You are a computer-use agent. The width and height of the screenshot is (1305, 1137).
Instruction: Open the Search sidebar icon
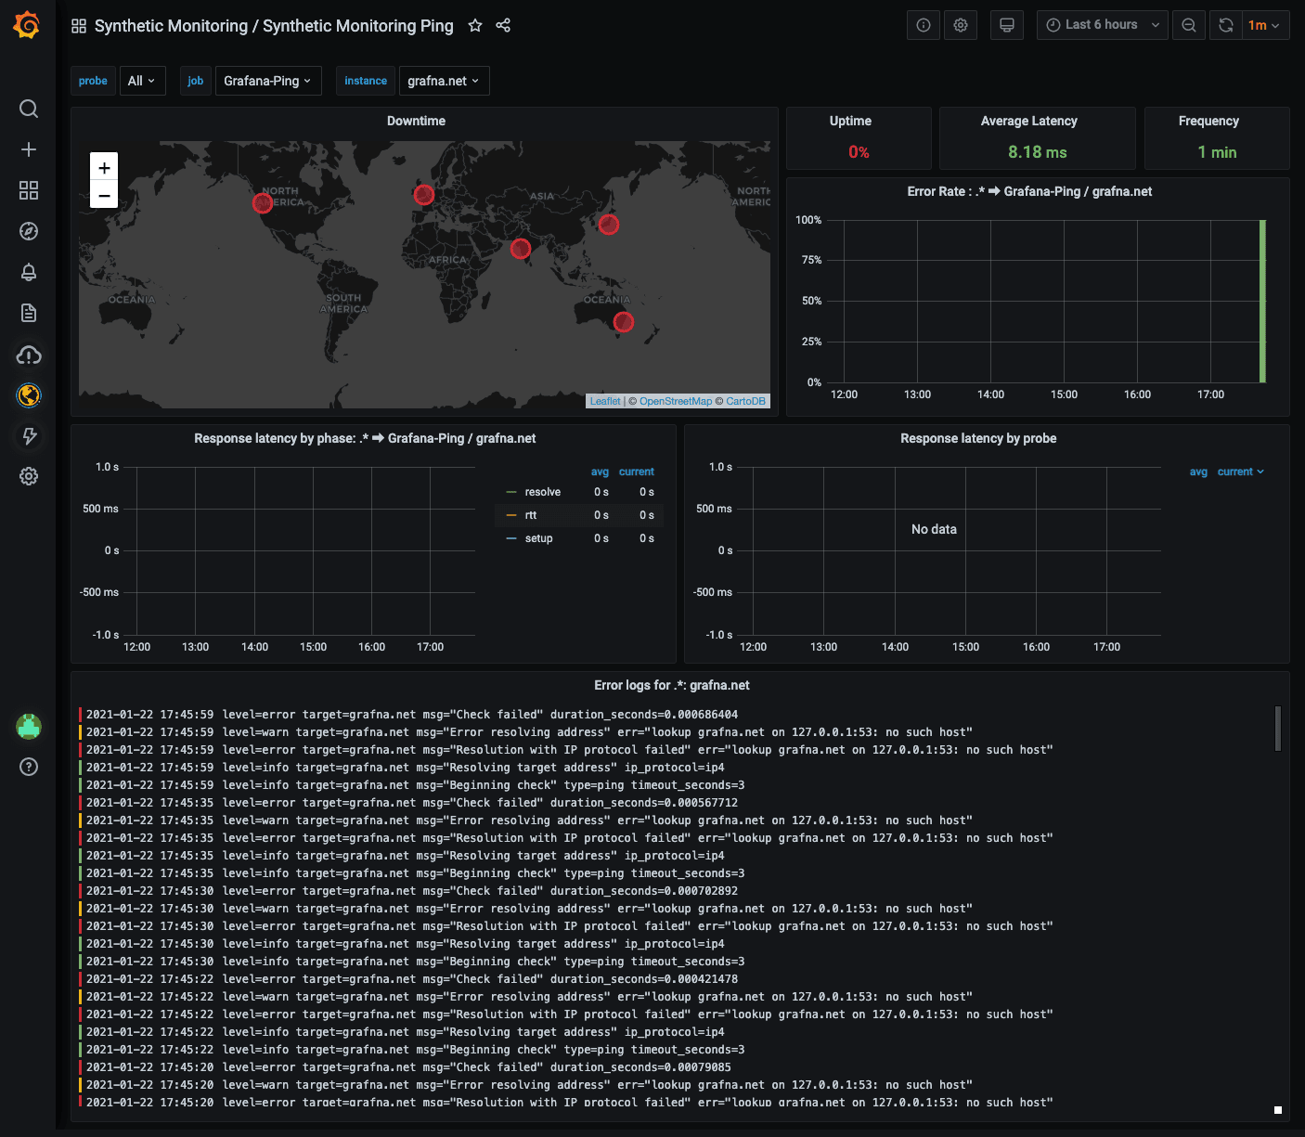tap(28, 109)
